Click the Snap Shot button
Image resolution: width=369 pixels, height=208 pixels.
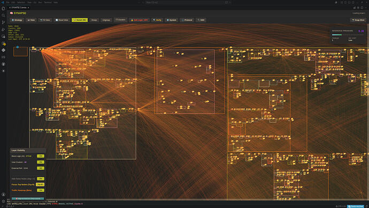(358, 20)
